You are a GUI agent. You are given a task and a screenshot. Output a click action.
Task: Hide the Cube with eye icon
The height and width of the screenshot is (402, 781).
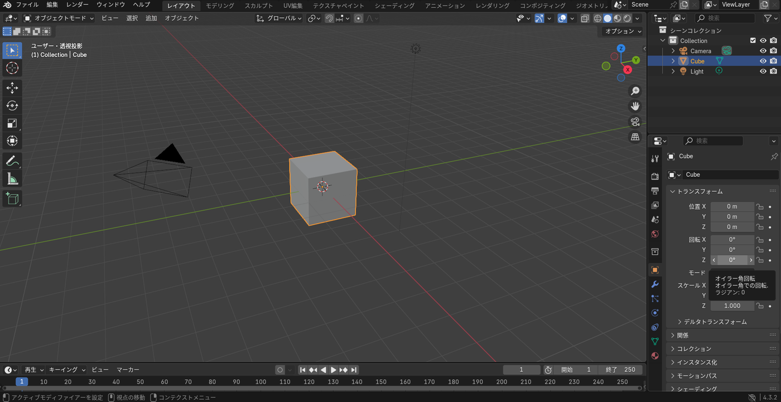pyautogui.click(x=763, y=61)
